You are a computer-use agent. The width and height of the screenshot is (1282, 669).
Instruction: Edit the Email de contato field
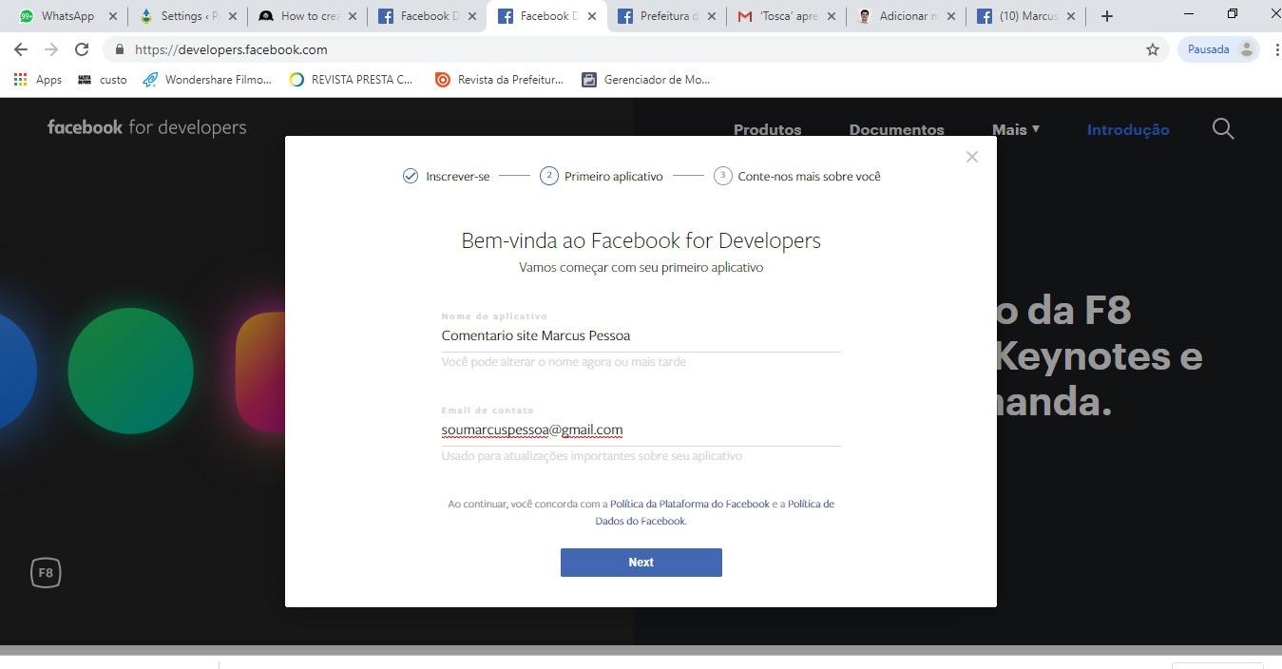641,430
